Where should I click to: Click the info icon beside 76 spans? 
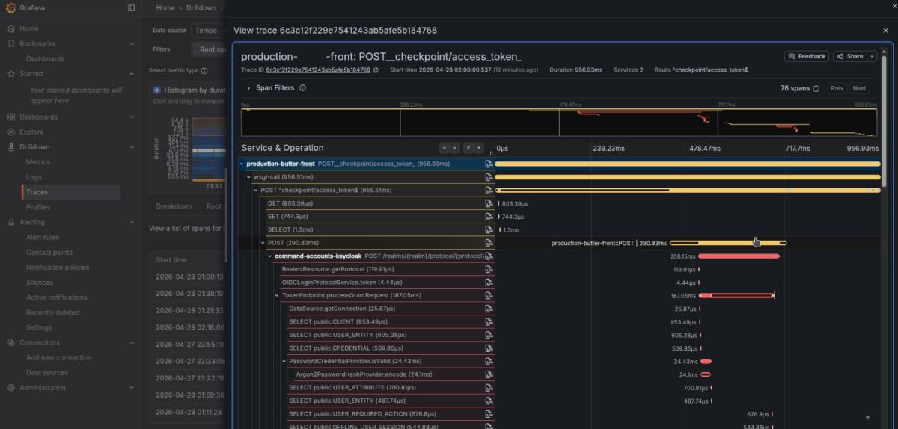[x=816, y=88]
